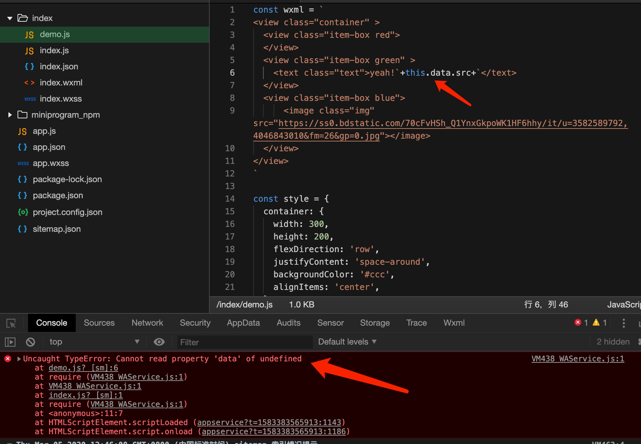Click the /index/demo.js path in status bar
Screen dimensions: 641x444
(x=244, y=305)
